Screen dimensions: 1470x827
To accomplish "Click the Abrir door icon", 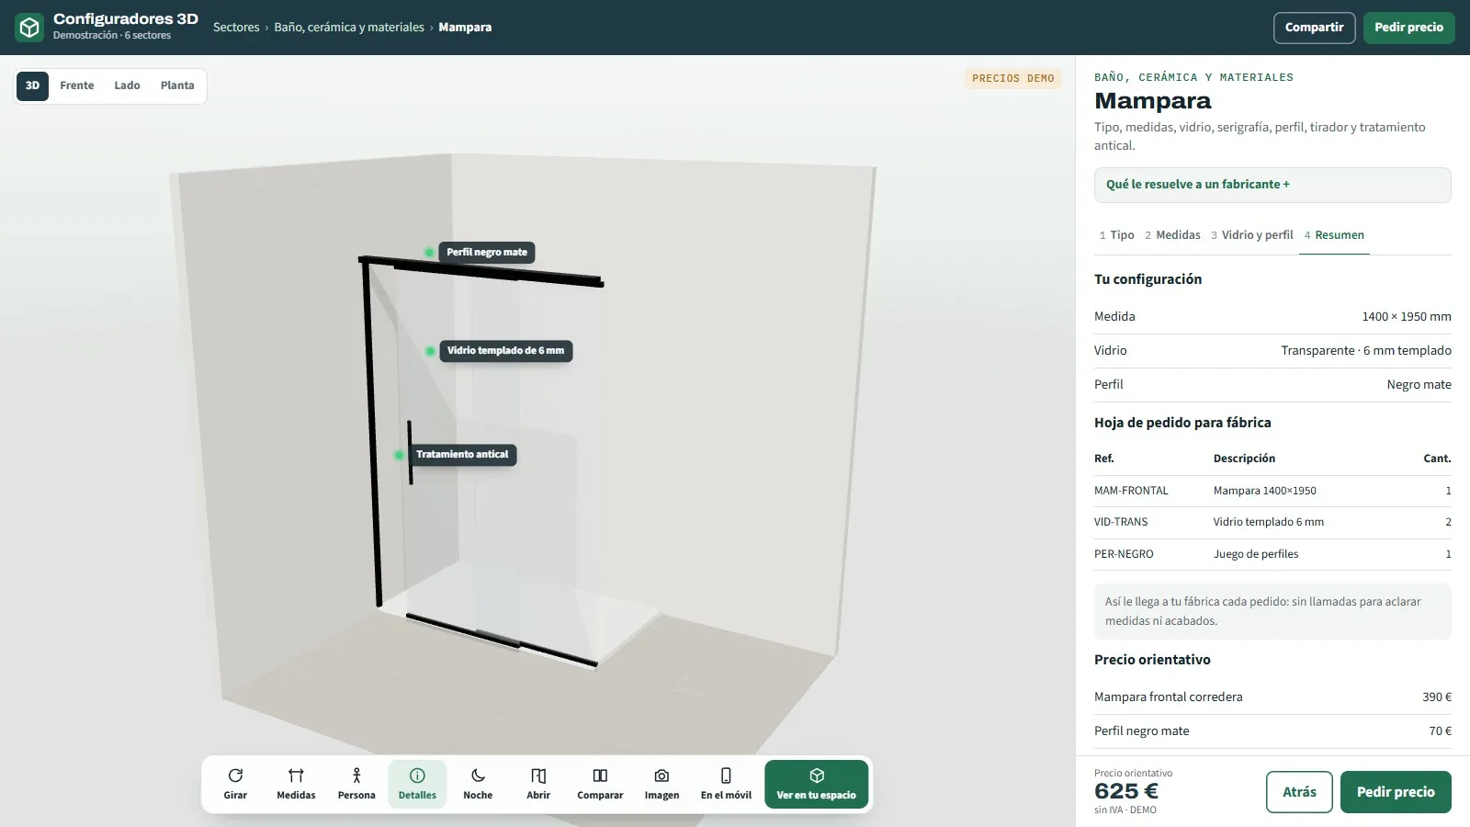I will point(538,776).
